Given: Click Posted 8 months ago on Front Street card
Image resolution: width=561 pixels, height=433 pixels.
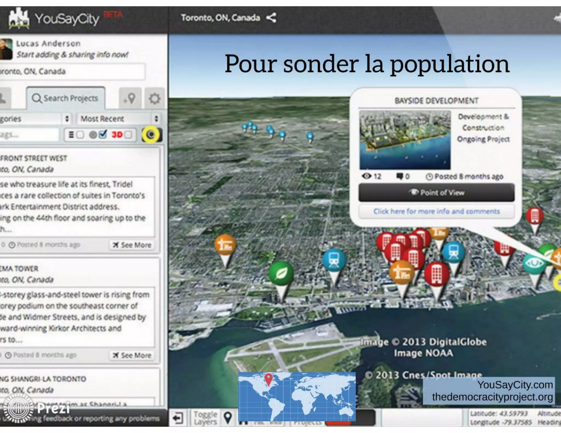Looking at the screenshot, I should 48,244.
